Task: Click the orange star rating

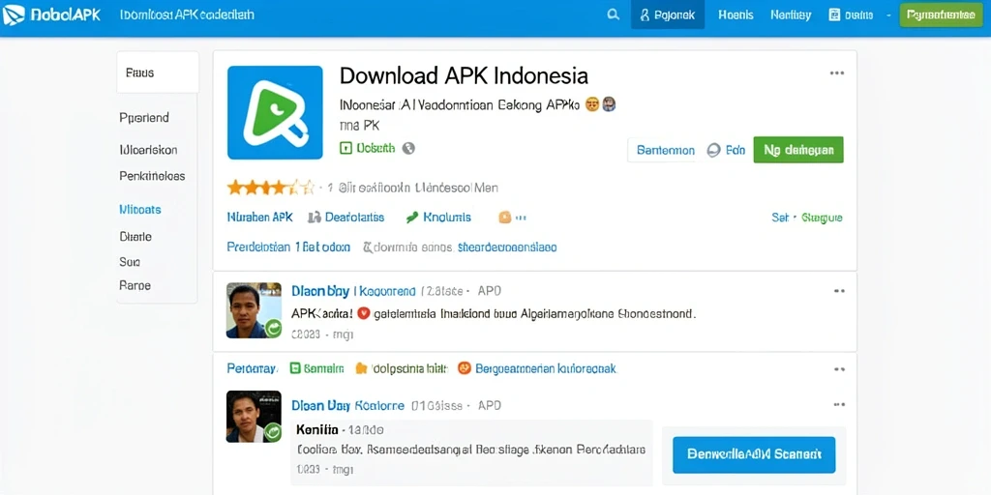Action: 271,187
